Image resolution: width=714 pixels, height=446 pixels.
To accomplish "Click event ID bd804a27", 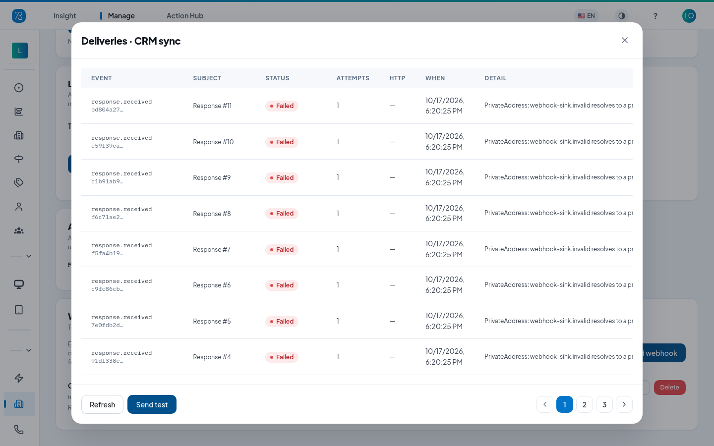I will pyautogui.click(x=107, y=110).
